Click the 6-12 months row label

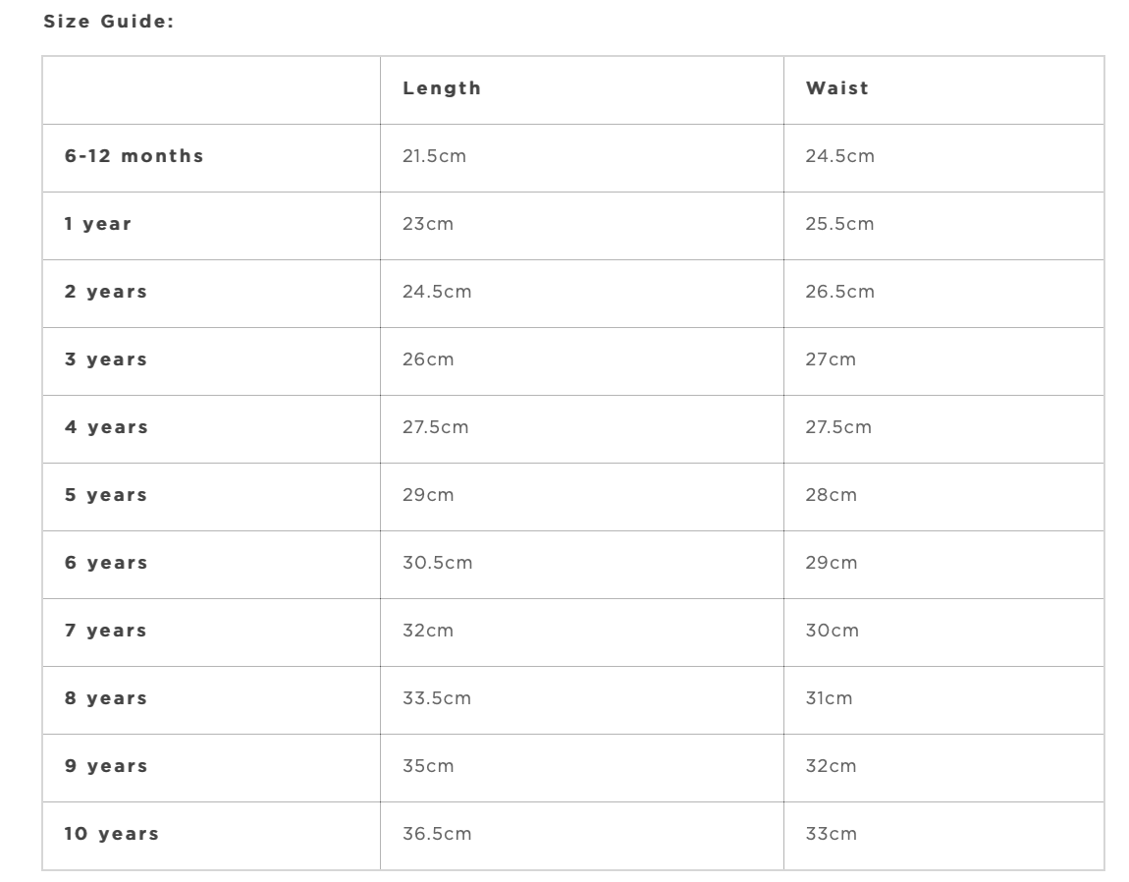(x=134, y=156)
